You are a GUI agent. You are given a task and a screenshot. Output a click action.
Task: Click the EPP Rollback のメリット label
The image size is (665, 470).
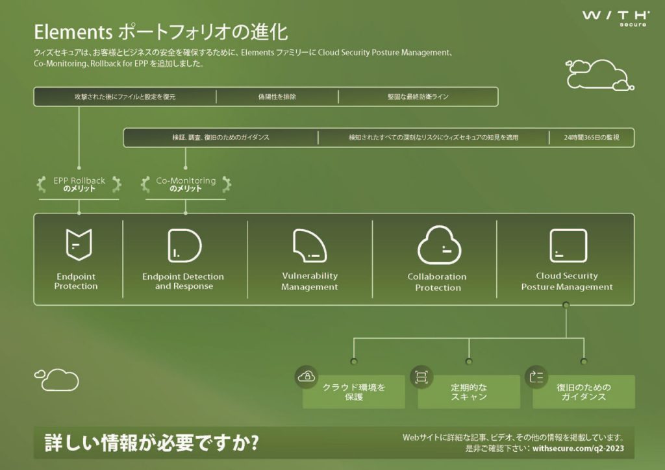79,184
